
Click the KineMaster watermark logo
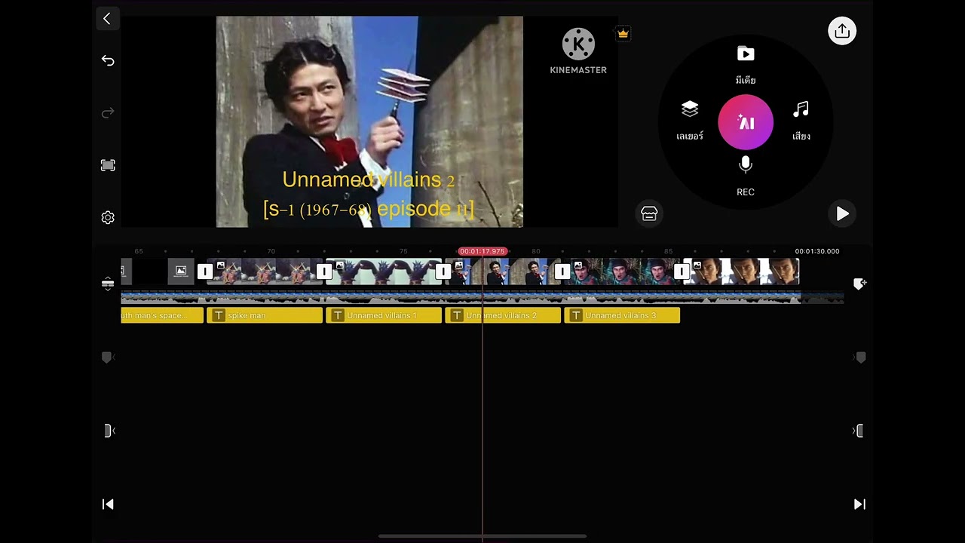click(578, 51)
